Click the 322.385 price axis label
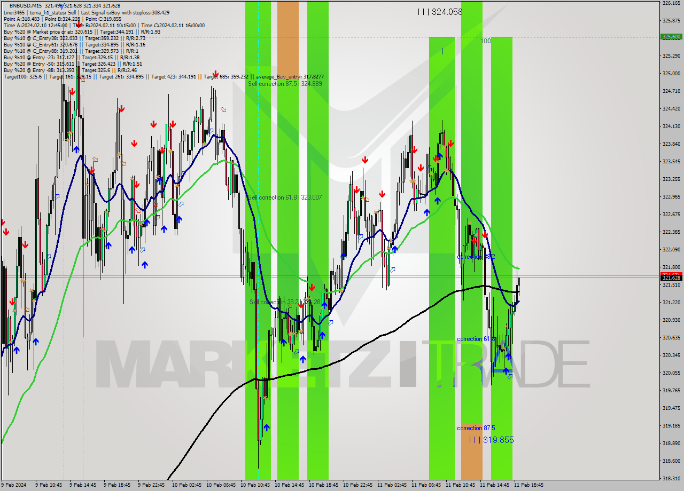 pyautogui.click(x=671, y=232)
